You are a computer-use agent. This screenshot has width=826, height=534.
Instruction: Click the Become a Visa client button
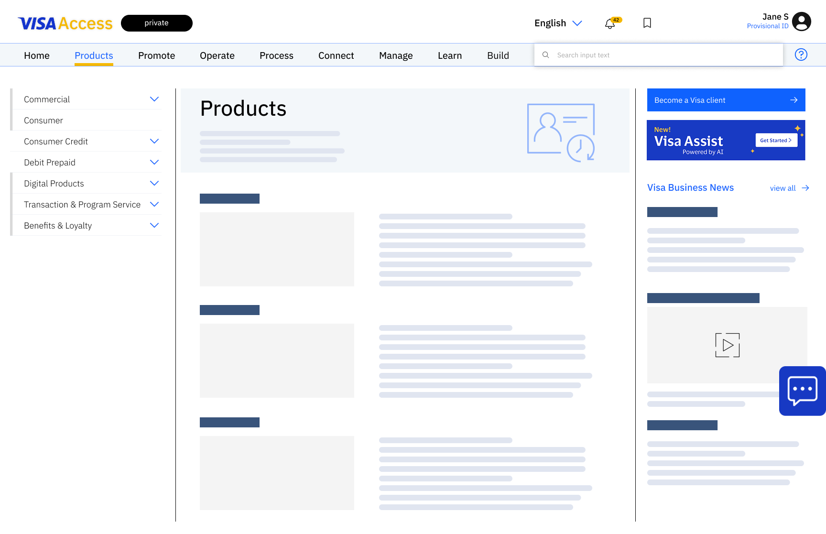(726, 100)
